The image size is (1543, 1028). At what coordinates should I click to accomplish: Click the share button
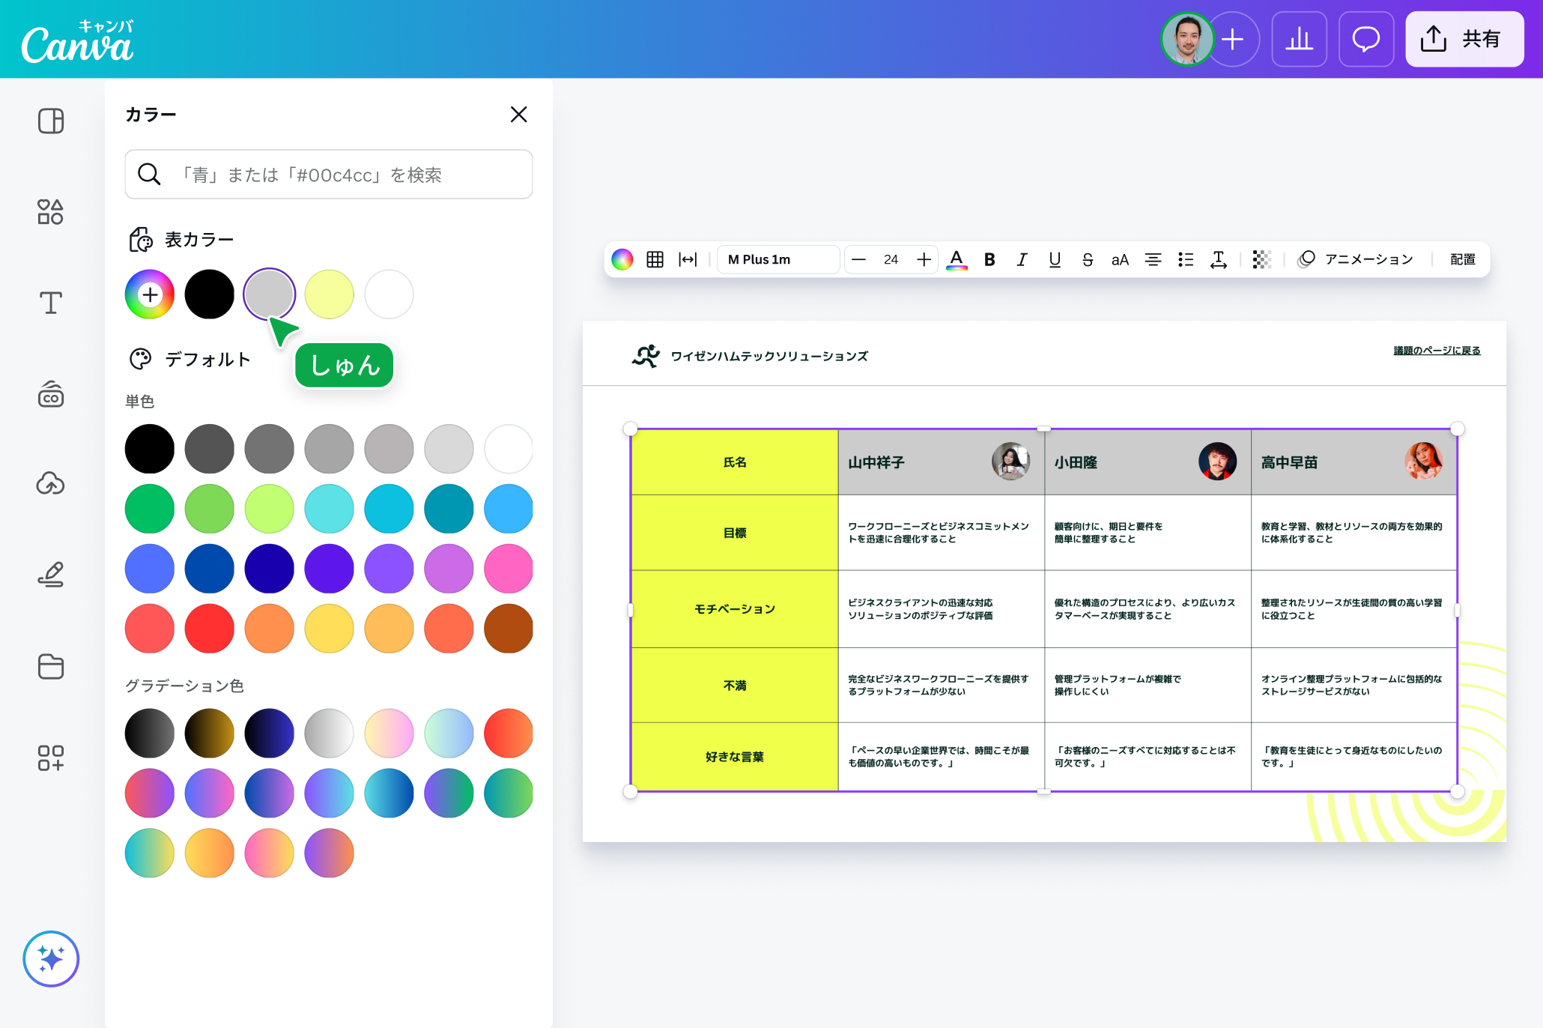tap(1464, 39)
